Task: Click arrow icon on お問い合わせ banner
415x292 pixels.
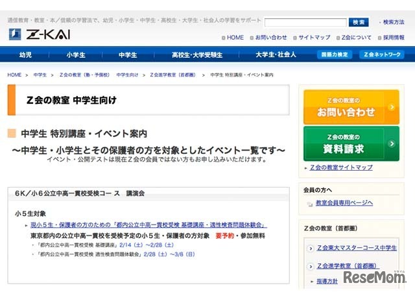Action: [x=392, y=107]
